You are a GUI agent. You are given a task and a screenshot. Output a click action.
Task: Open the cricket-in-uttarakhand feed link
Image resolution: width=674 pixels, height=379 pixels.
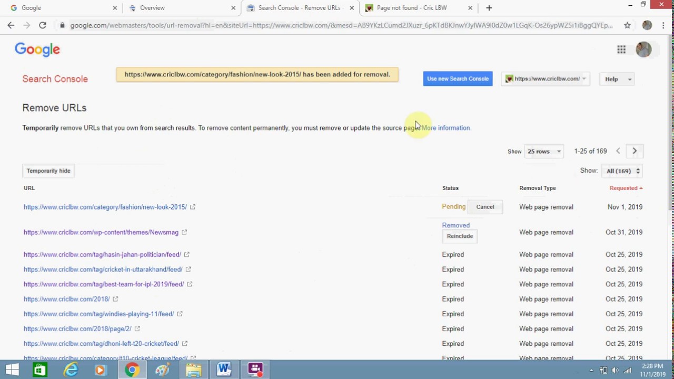tap(103, 269)
